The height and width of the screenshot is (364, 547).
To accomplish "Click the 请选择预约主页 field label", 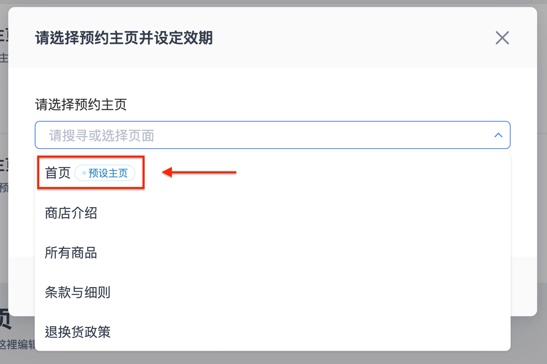I will 81,104.
